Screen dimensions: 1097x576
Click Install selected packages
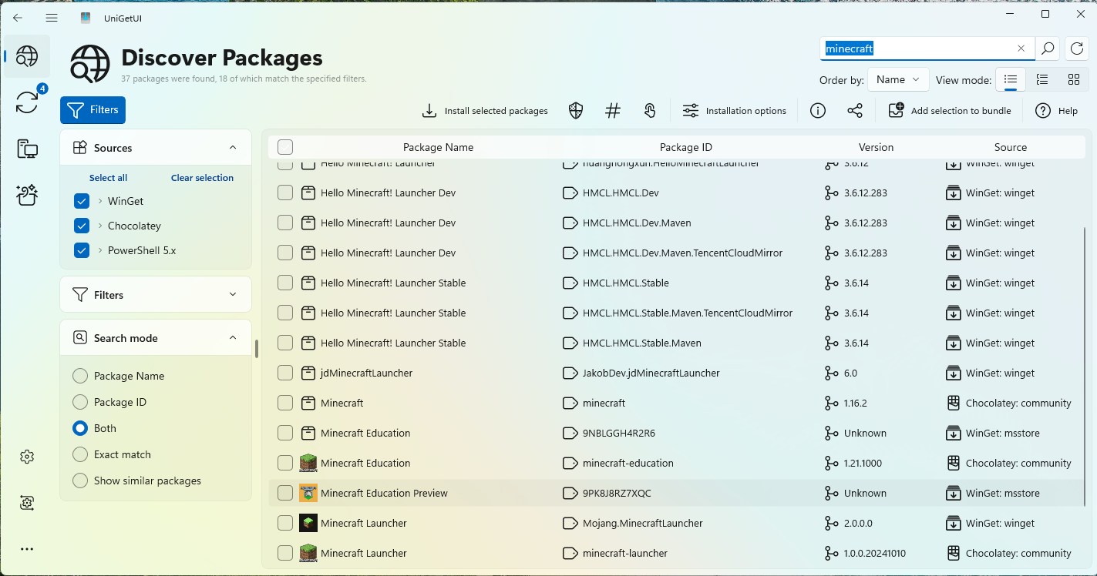[x=485, y=111]
